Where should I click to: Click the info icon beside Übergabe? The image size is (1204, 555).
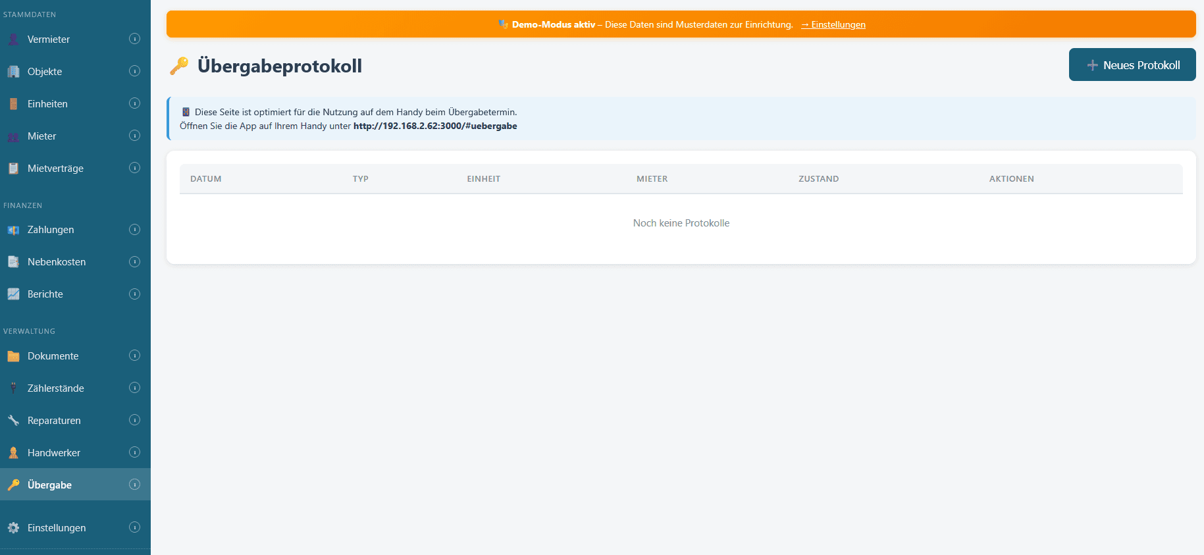coord(134,485)
